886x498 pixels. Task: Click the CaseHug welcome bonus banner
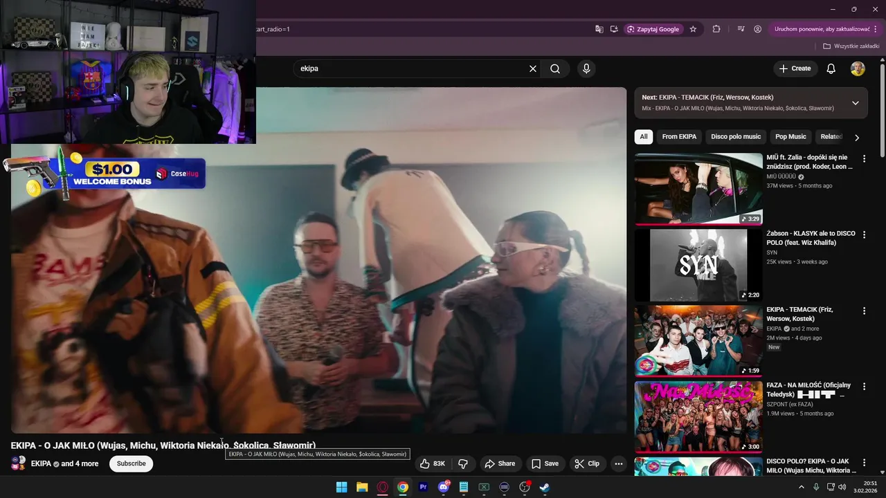tap(105, 173)
